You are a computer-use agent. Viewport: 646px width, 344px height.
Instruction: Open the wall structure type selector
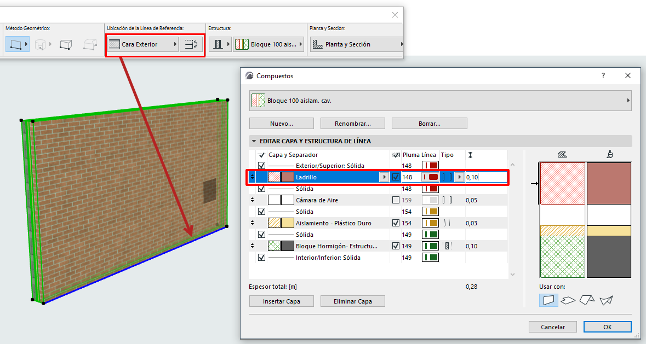click(220, 44)
